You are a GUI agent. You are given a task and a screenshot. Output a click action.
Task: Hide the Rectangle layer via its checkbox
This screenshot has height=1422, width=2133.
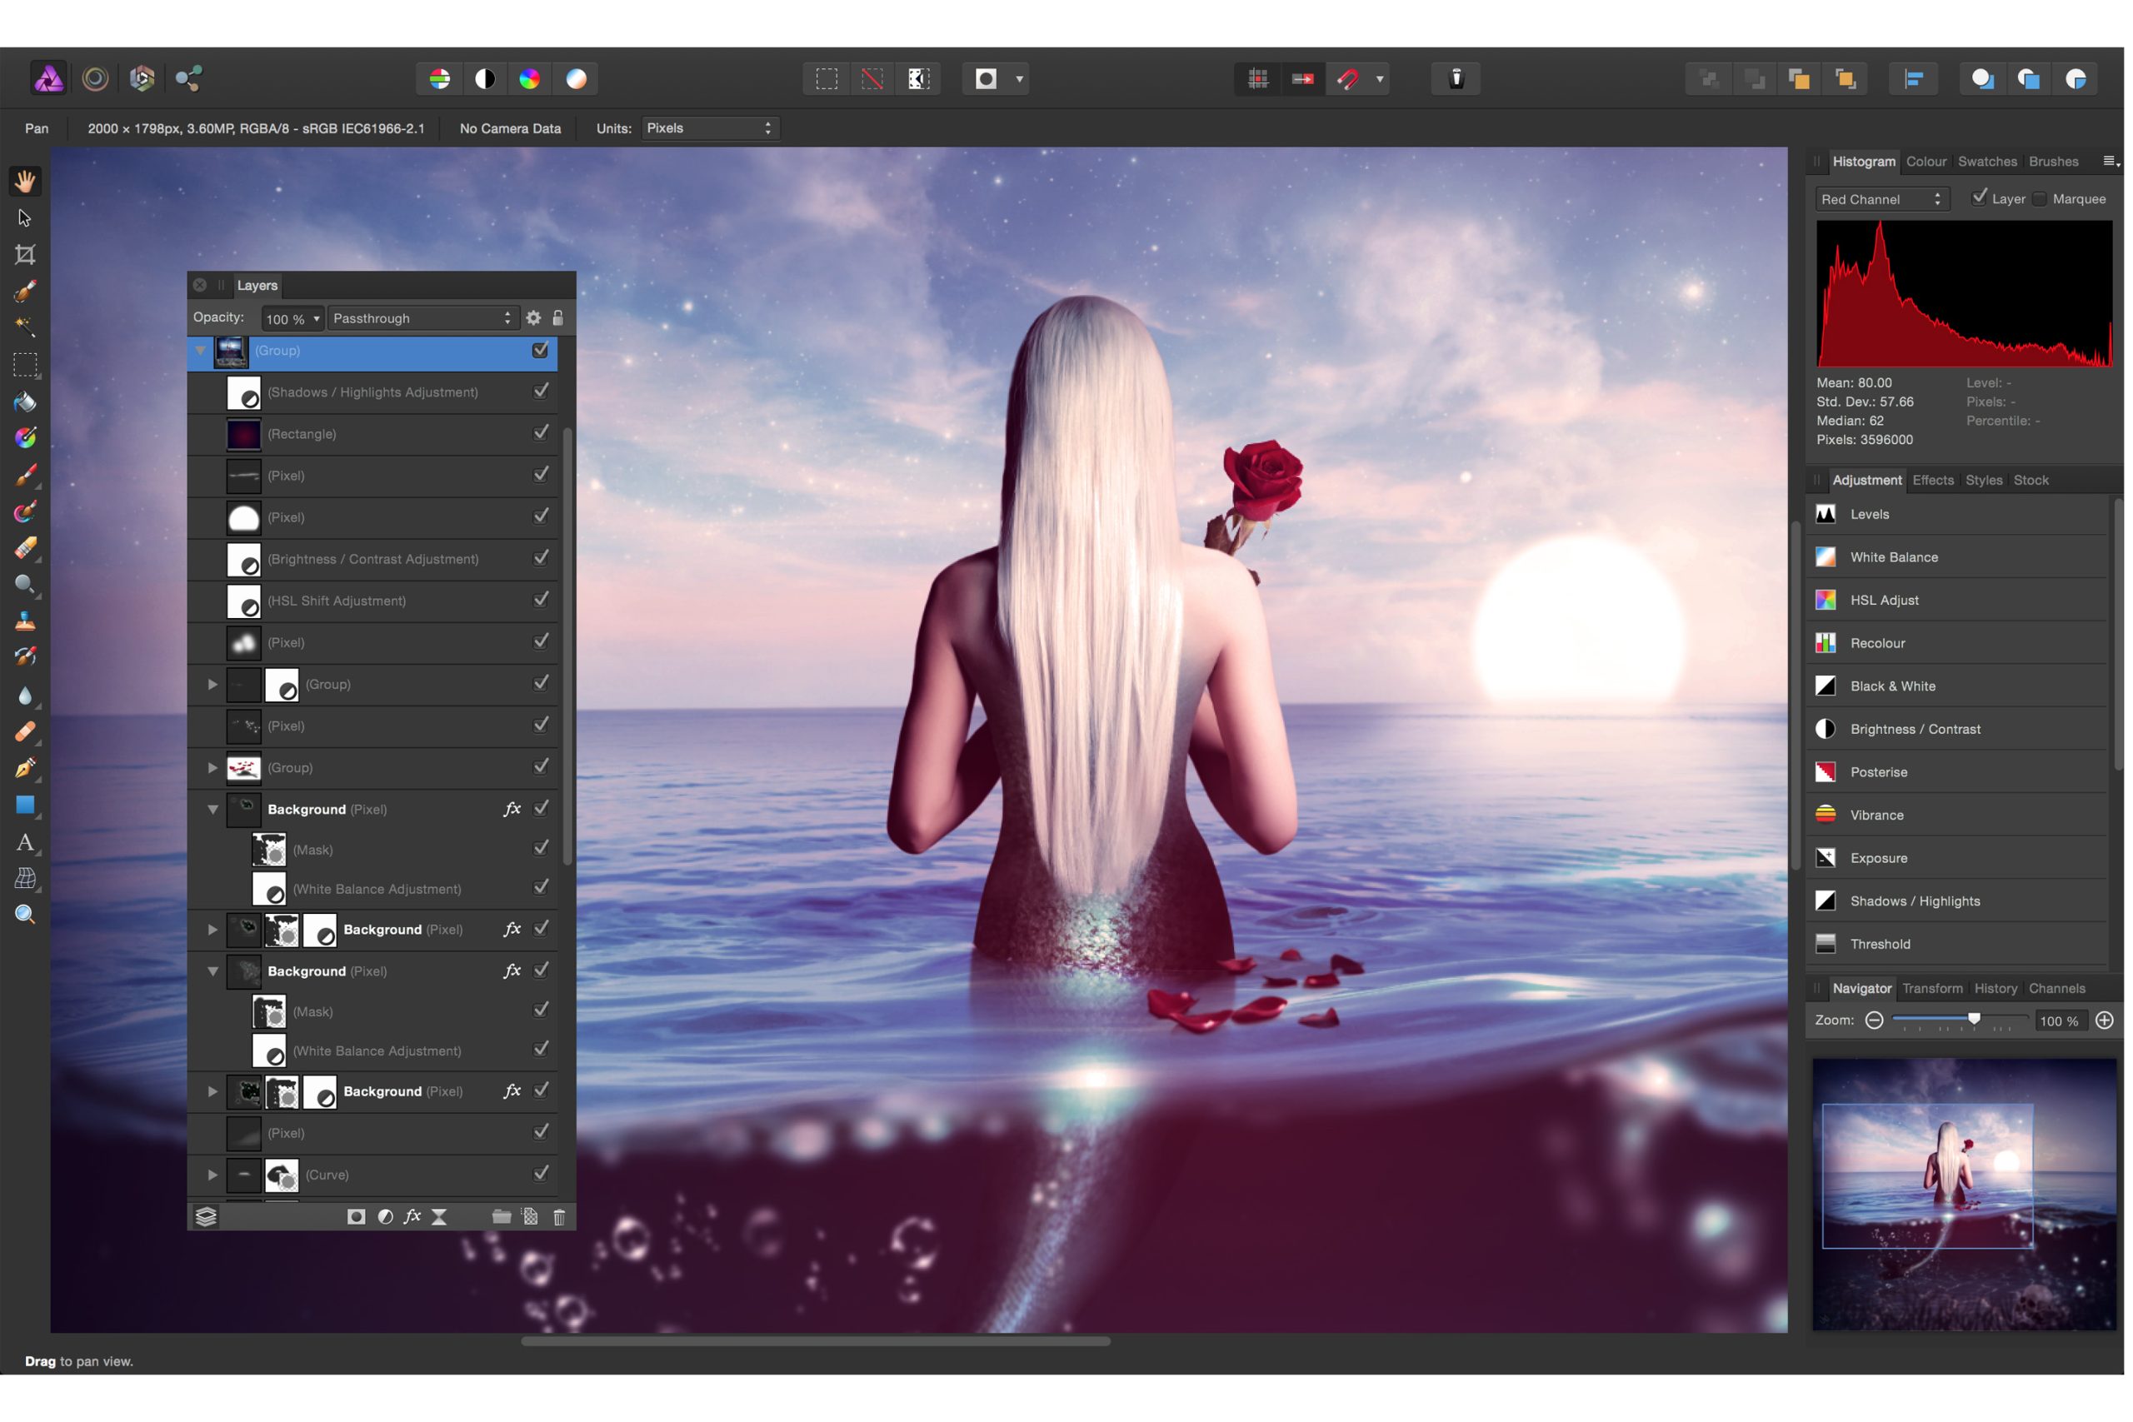click(x=541, y=432)
